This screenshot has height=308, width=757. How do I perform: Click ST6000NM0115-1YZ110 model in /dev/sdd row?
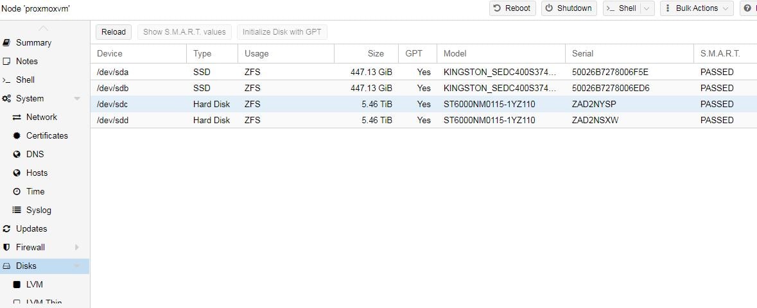tap(489, 120)
